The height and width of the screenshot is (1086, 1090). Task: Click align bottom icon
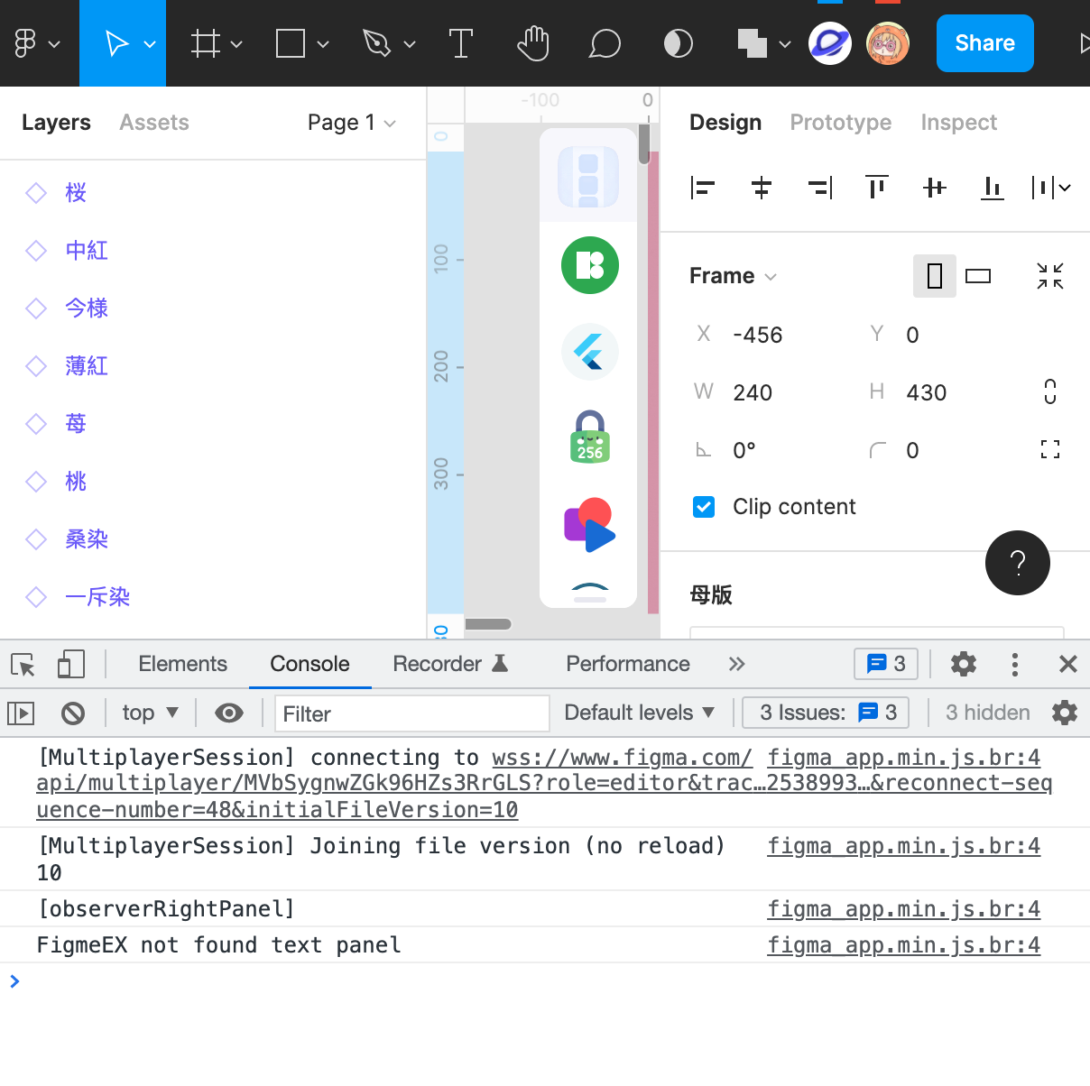993,188
